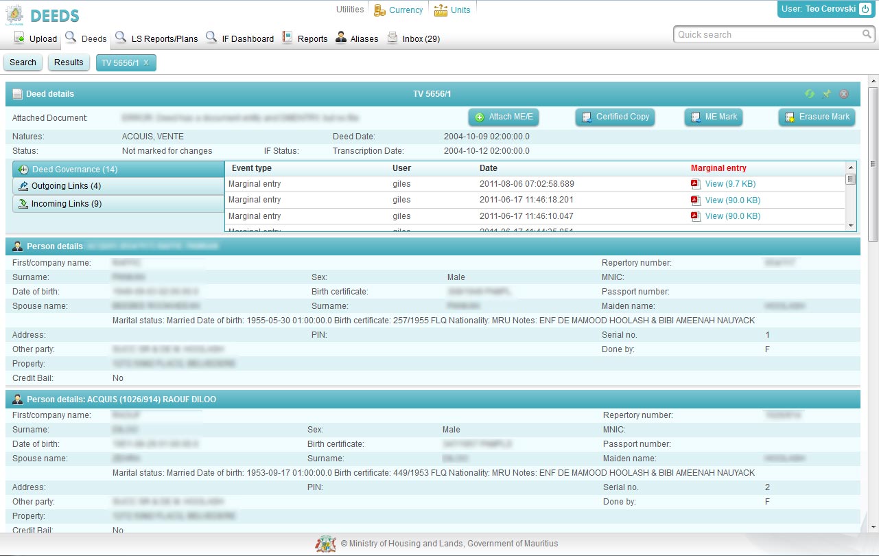Close the TV 5656/1 tab
The width and height of the screenshot is (879, 556).
tap(146, 62)
